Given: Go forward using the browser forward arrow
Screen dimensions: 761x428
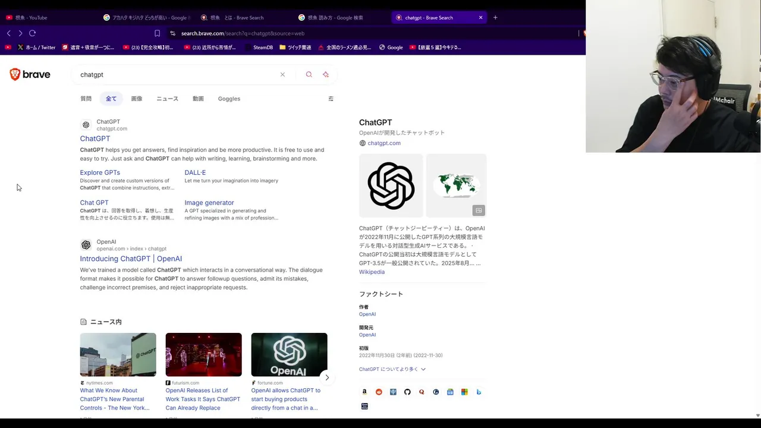Looking at the screenshot, I should pyautogui.click(x=20, y=33).
